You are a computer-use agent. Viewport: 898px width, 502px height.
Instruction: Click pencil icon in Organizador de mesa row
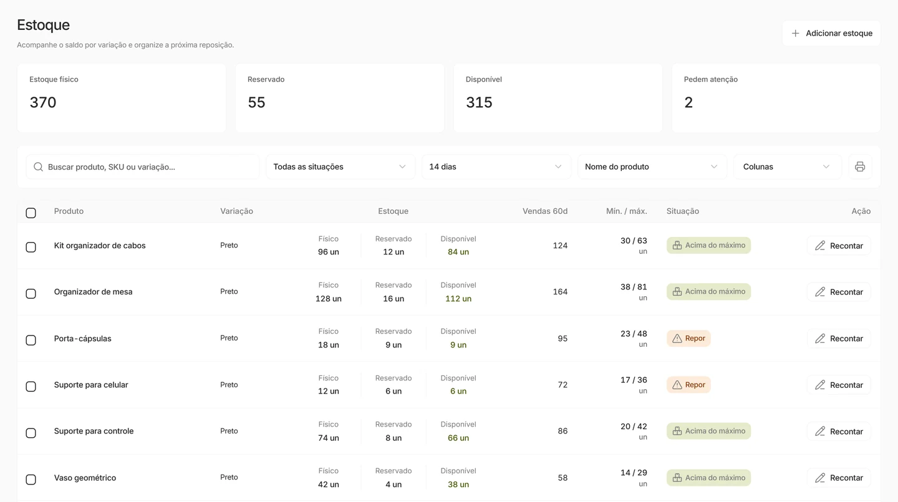pos(820,292)
